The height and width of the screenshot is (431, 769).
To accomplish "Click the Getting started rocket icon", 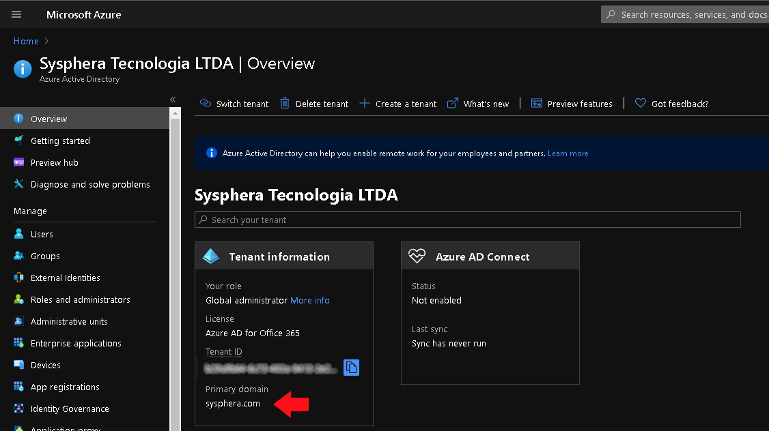I will tap(18, 140).
